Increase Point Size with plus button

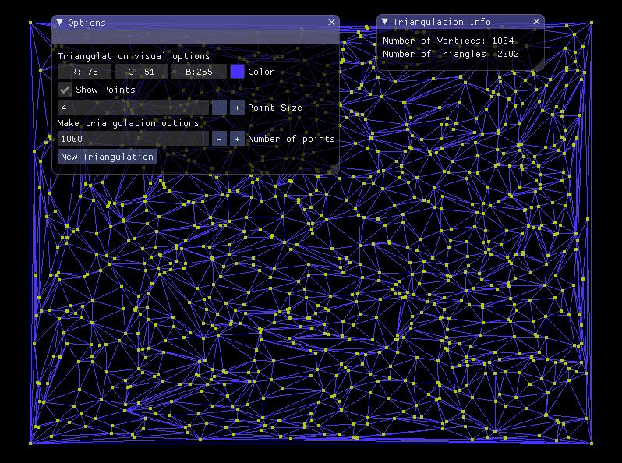coord(237,108)
